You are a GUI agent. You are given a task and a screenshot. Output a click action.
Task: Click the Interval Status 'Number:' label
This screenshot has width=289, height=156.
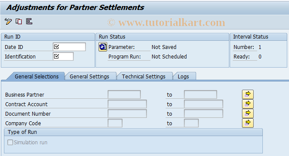pyautogui.click(x=244, y=47)
